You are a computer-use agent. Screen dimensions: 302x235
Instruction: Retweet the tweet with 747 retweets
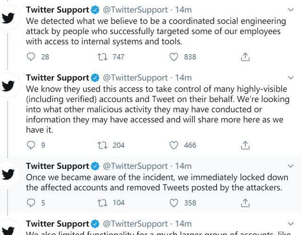(x=102, y=57)
